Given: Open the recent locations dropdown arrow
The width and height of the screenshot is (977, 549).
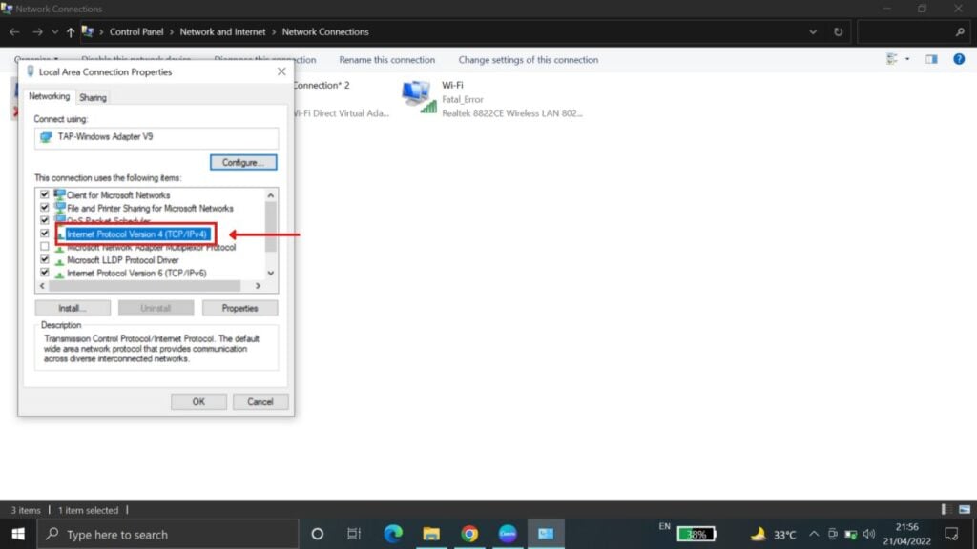Looking at the screenshot, I should 54,31.
